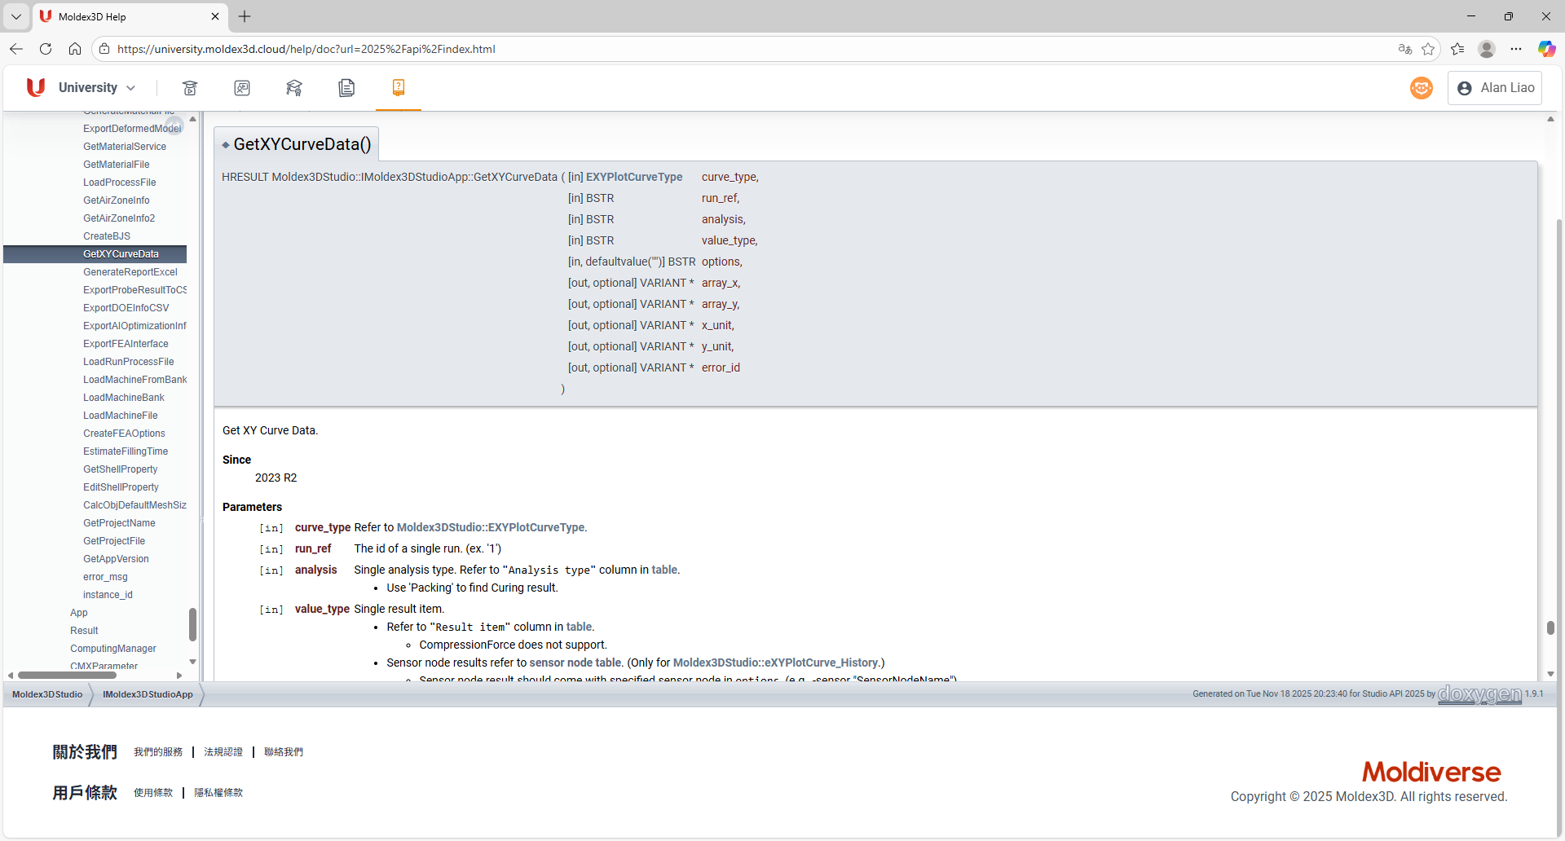Expand the University dropdown menu
1565x841 pixels.
(97, 88)
